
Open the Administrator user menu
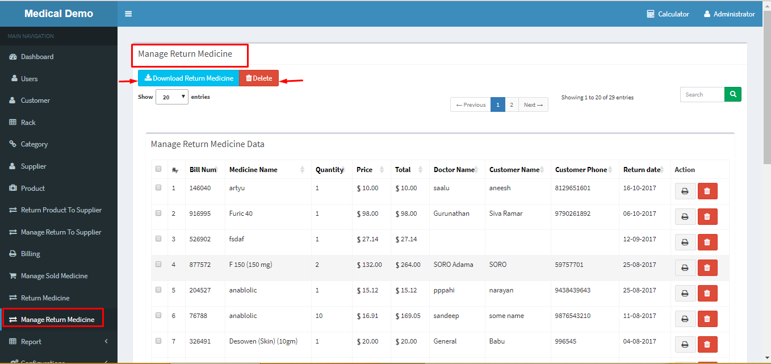pos(730,14)
